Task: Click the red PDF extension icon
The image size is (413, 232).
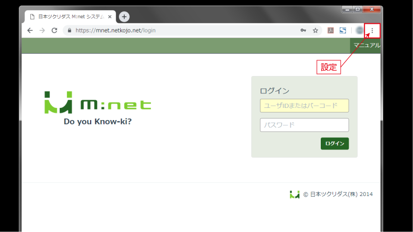Action: 330,30
